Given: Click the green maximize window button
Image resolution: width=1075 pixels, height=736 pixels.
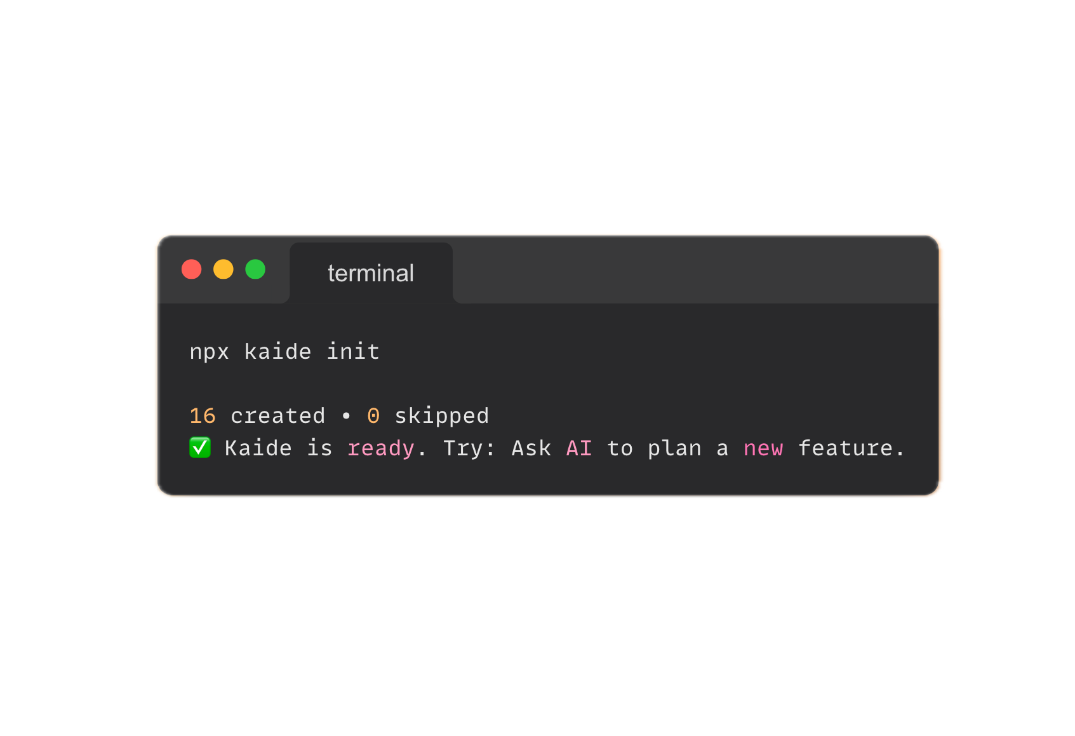Looking at the screenshot, I should (255, 269).
